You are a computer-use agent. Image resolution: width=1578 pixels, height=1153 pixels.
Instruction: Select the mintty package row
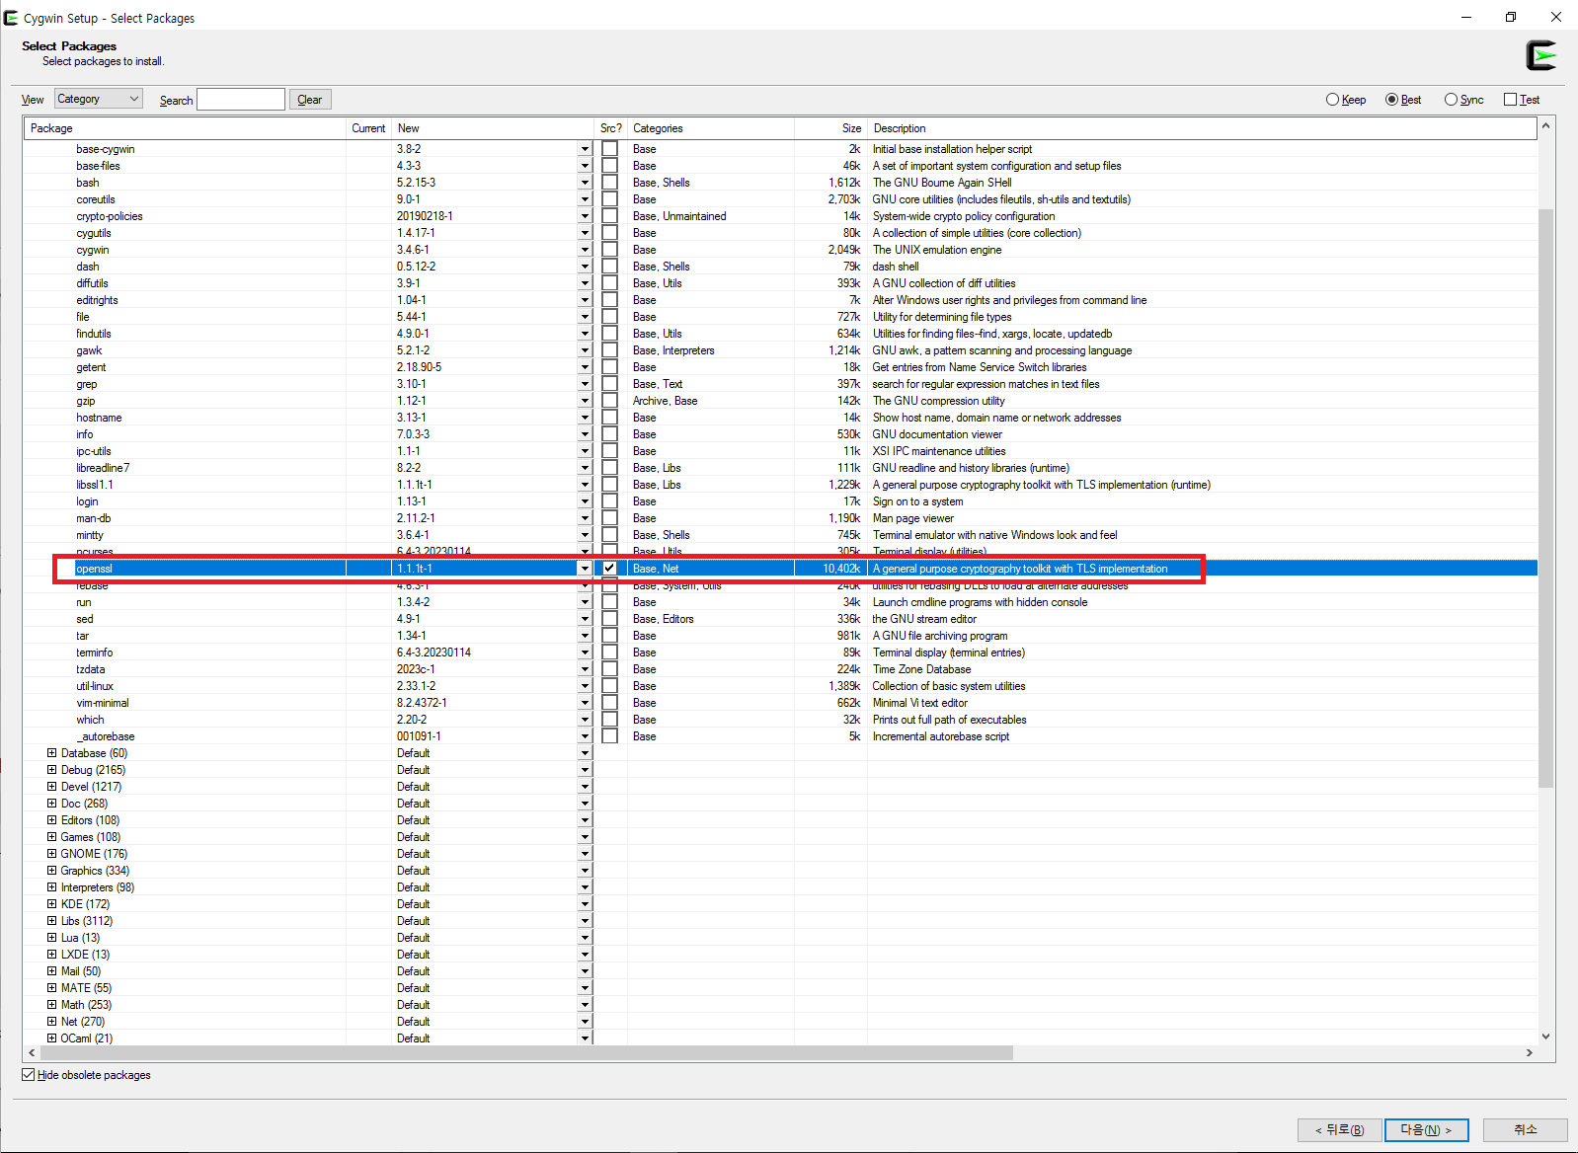(x=780, y=535)
